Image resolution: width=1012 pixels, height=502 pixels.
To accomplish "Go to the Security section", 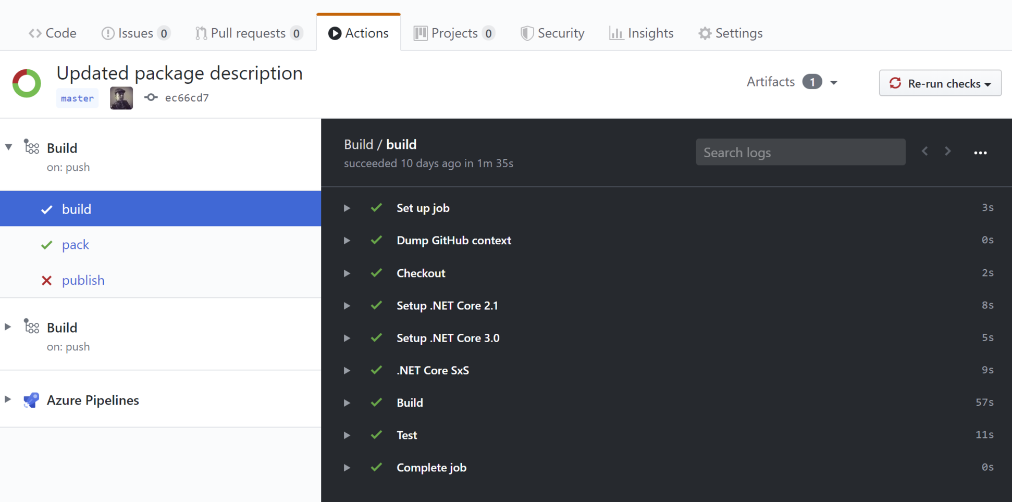I will coord(552,33).
